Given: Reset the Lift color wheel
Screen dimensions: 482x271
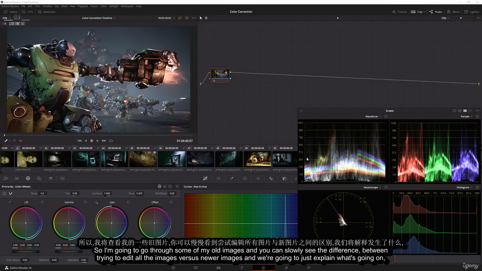Looking at the screenshot, I should (x=42, y=202).
